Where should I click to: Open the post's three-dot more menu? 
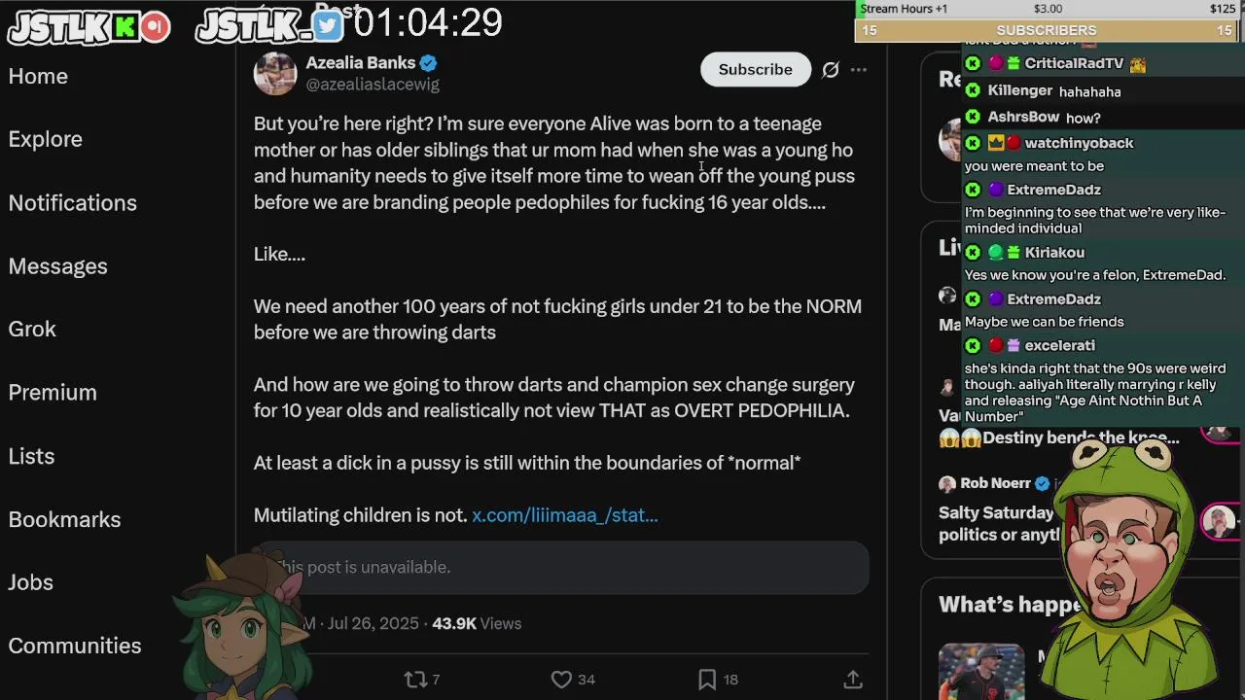[859, 70]
